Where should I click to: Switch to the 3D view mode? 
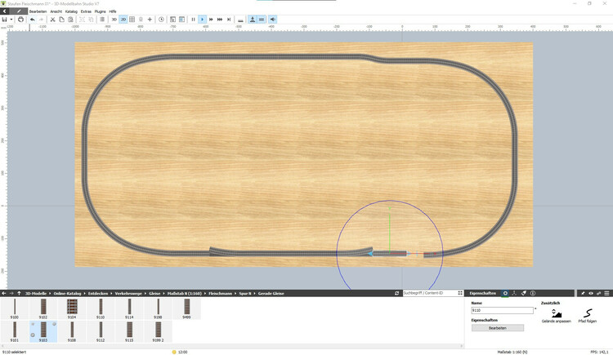point(114,19)
